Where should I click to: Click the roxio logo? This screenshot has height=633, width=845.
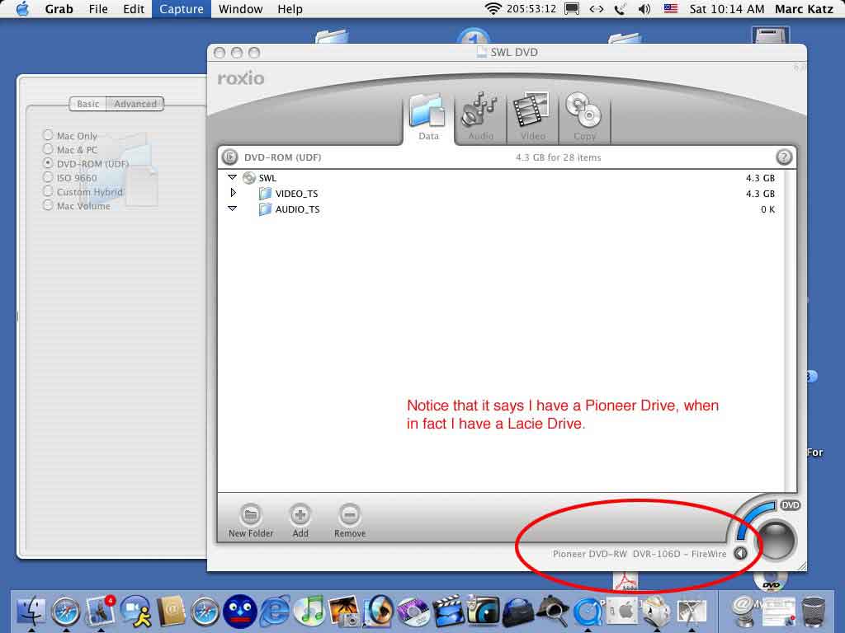pyautogui.click(x=241, y=78)
